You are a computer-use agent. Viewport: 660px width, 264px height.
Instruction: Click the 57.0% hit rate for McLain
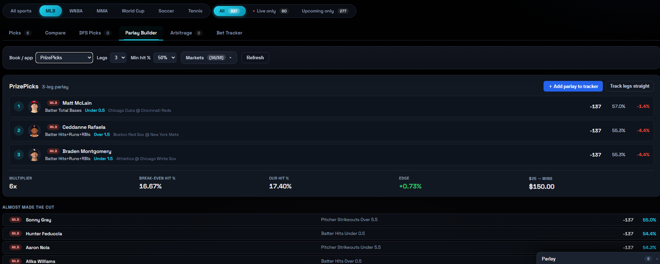618,106
